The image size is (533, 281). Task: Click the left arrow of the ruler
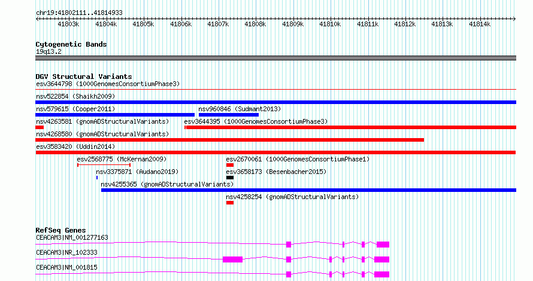point(37,19)
